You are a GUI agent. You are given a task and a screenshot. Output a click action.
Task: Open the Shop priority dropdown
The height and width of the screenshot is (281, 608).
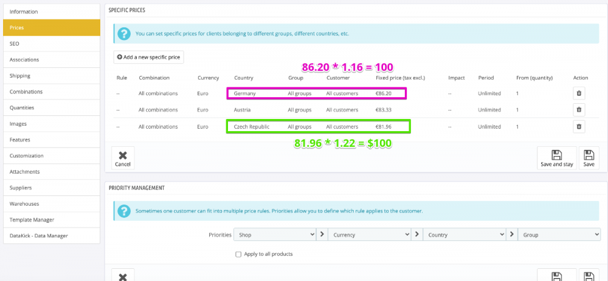[276, 234]
